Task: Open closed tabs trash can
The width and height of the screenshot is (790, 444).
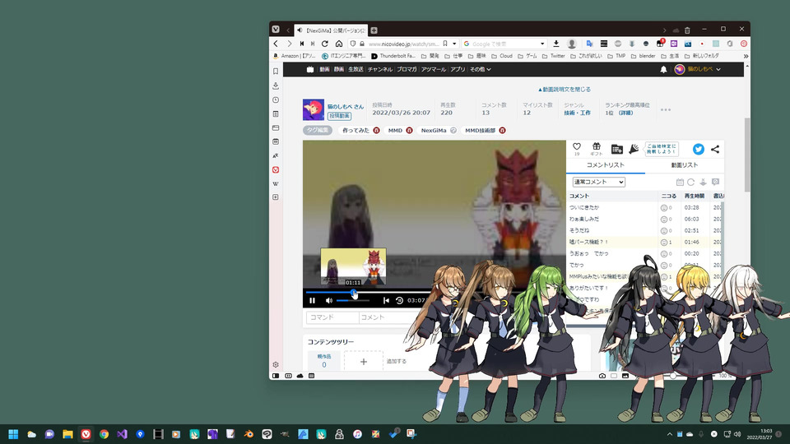Action: [687, 30]
